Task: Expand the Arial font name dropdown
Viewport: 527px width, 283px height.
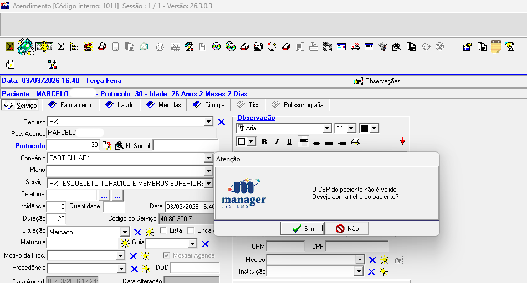Action: pyautogui.click(x=327, y=128)
